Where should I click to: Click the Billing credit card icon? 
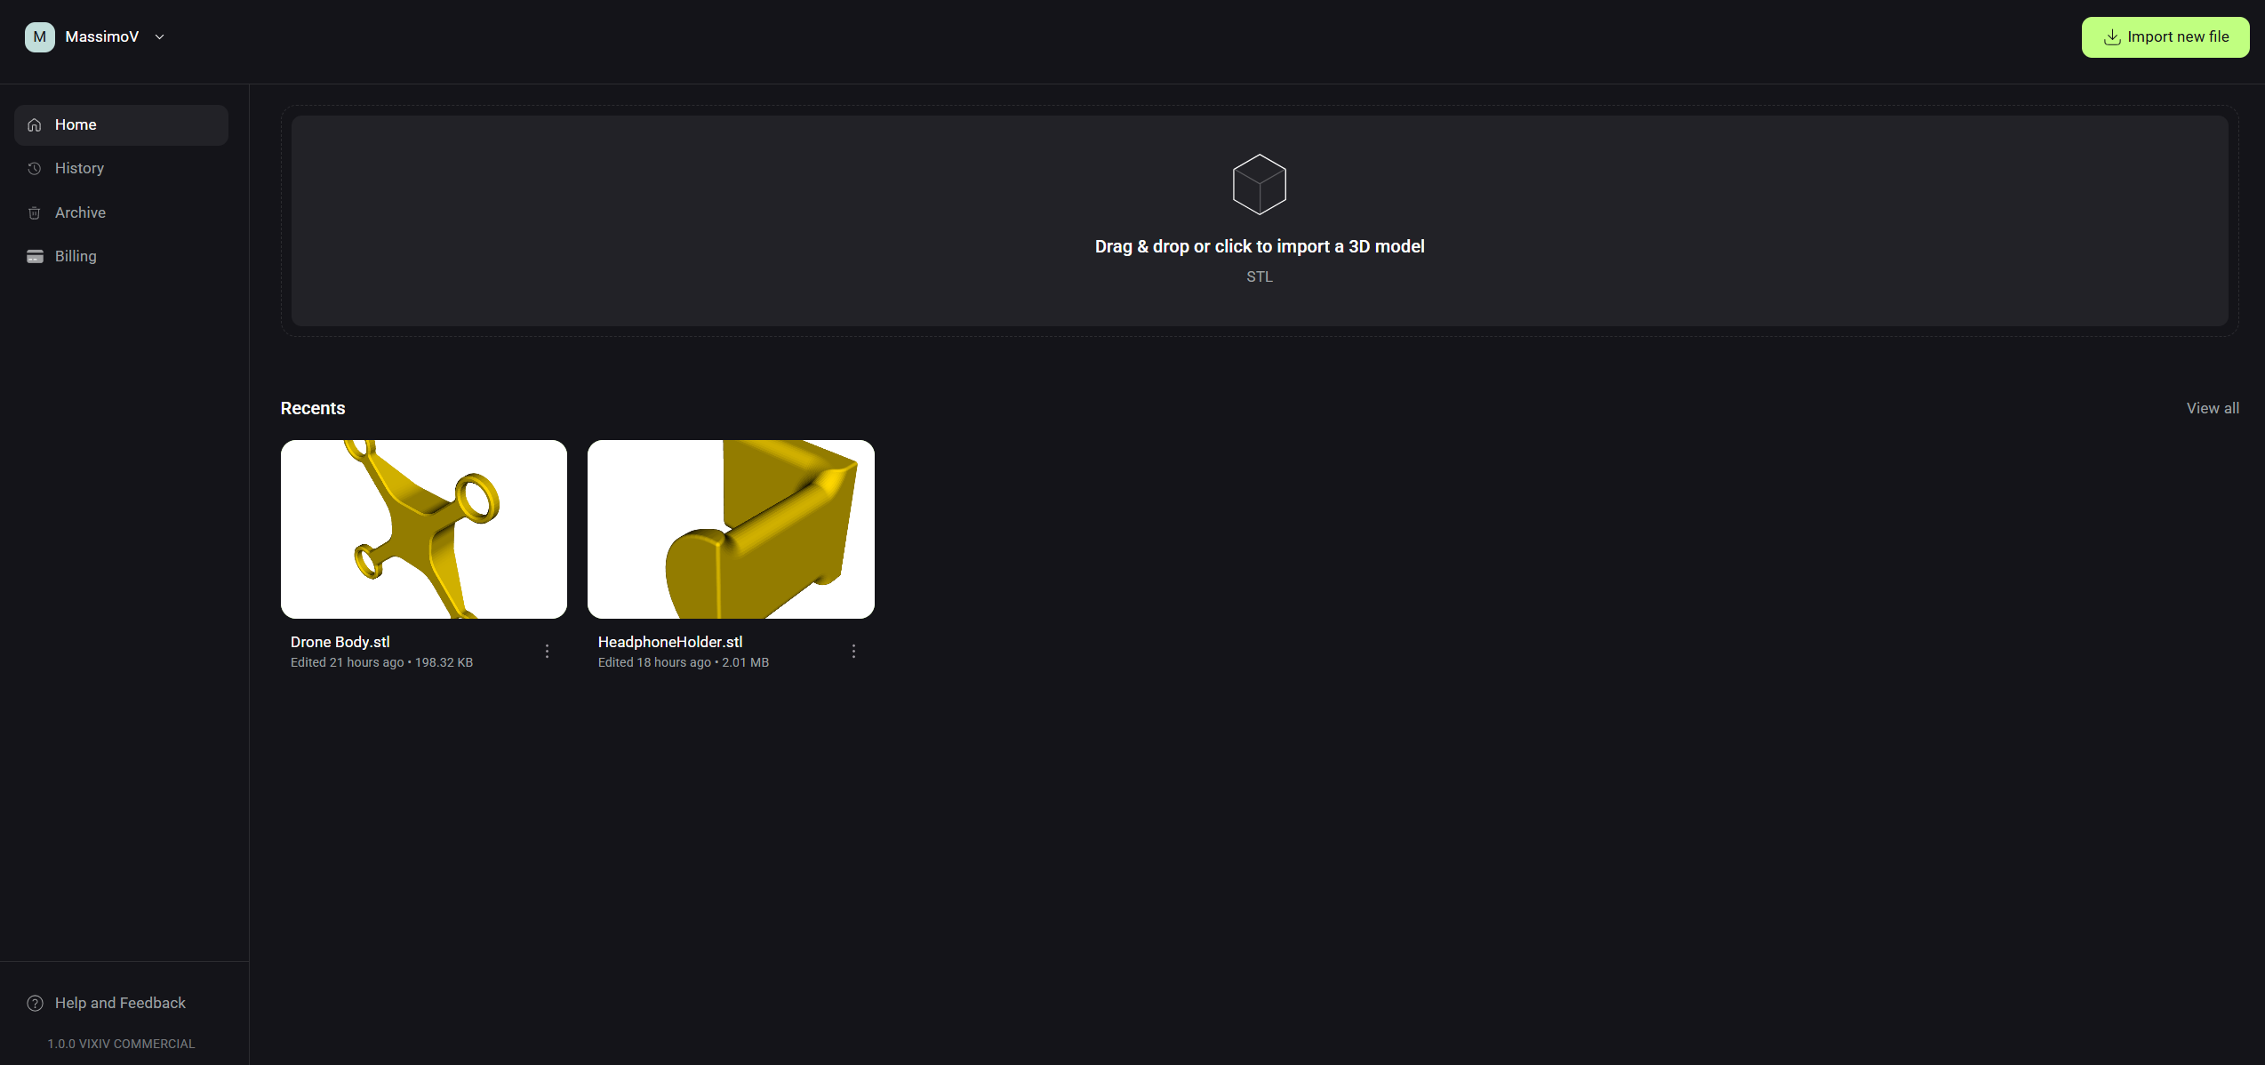(x=35, y=257)
